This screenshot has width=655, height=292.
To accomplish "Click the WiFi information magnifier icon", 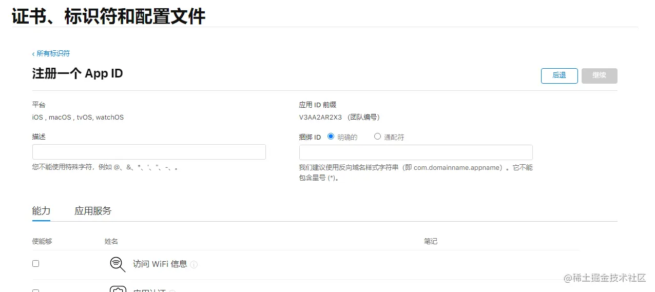I will [118, 264].
